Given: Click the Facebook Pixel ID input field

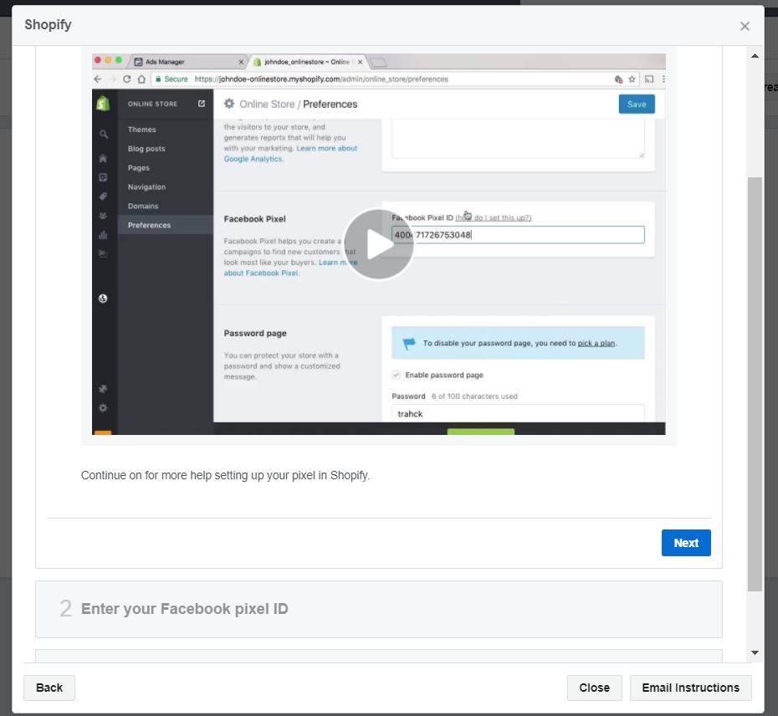Looking at the screenshot, I should pyautogui.click(x=518, y=235).
